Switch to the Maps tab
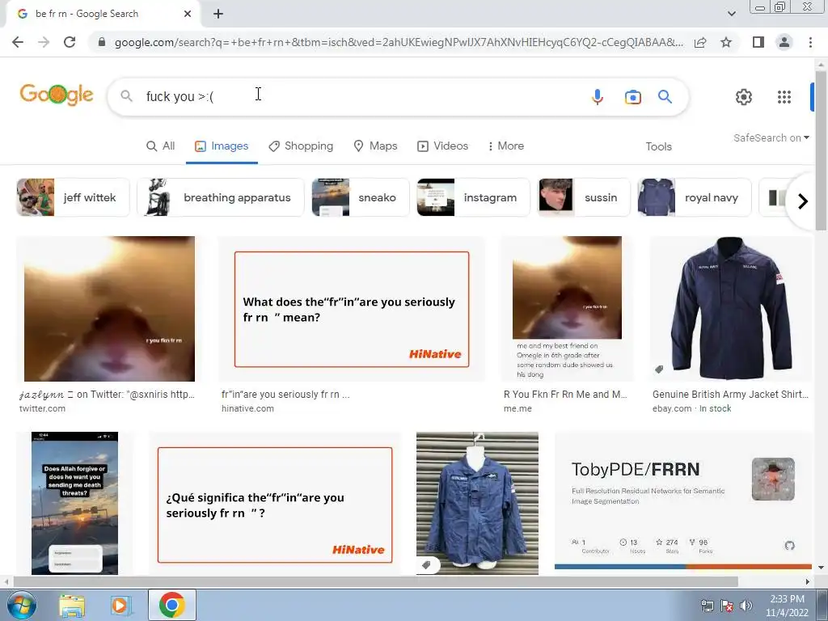 [x=375, y=146]
